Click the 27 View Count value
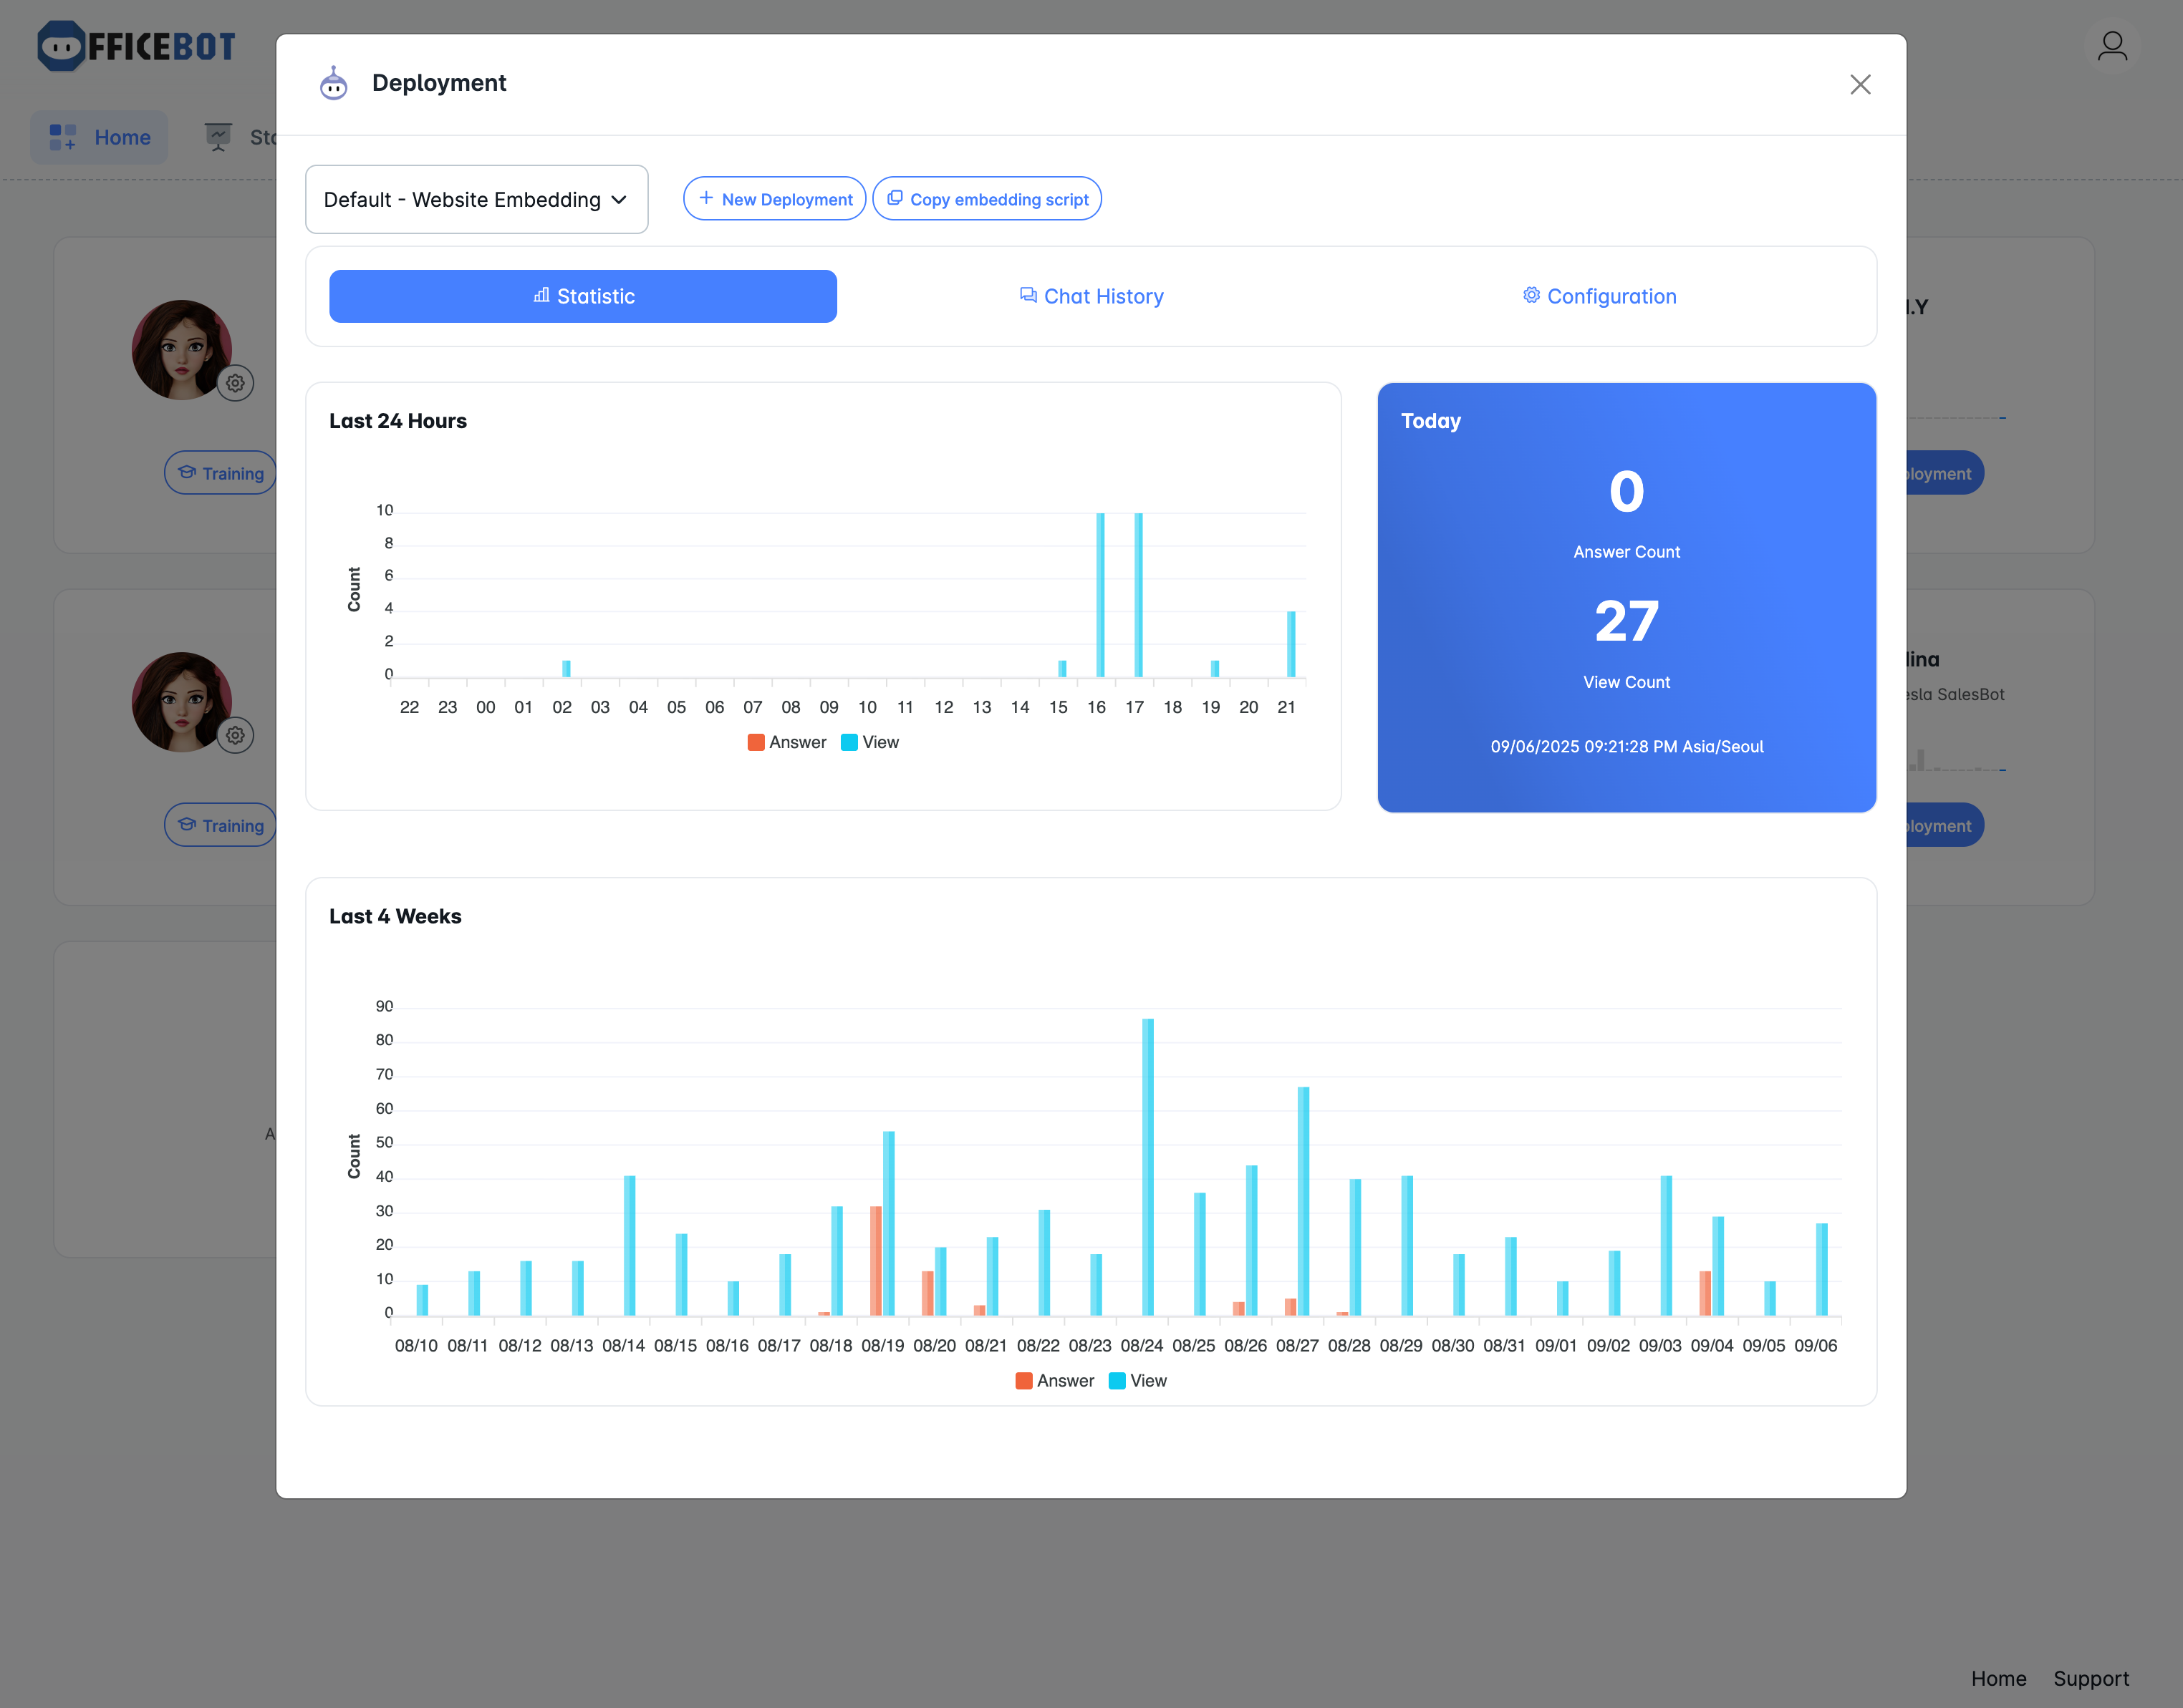 tap(1627, 621)
